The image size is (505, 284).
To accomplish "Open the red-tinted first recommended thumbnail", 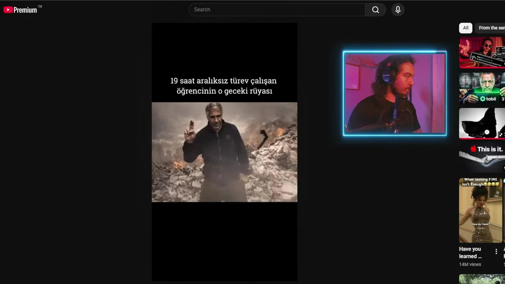I will point(482,52).
